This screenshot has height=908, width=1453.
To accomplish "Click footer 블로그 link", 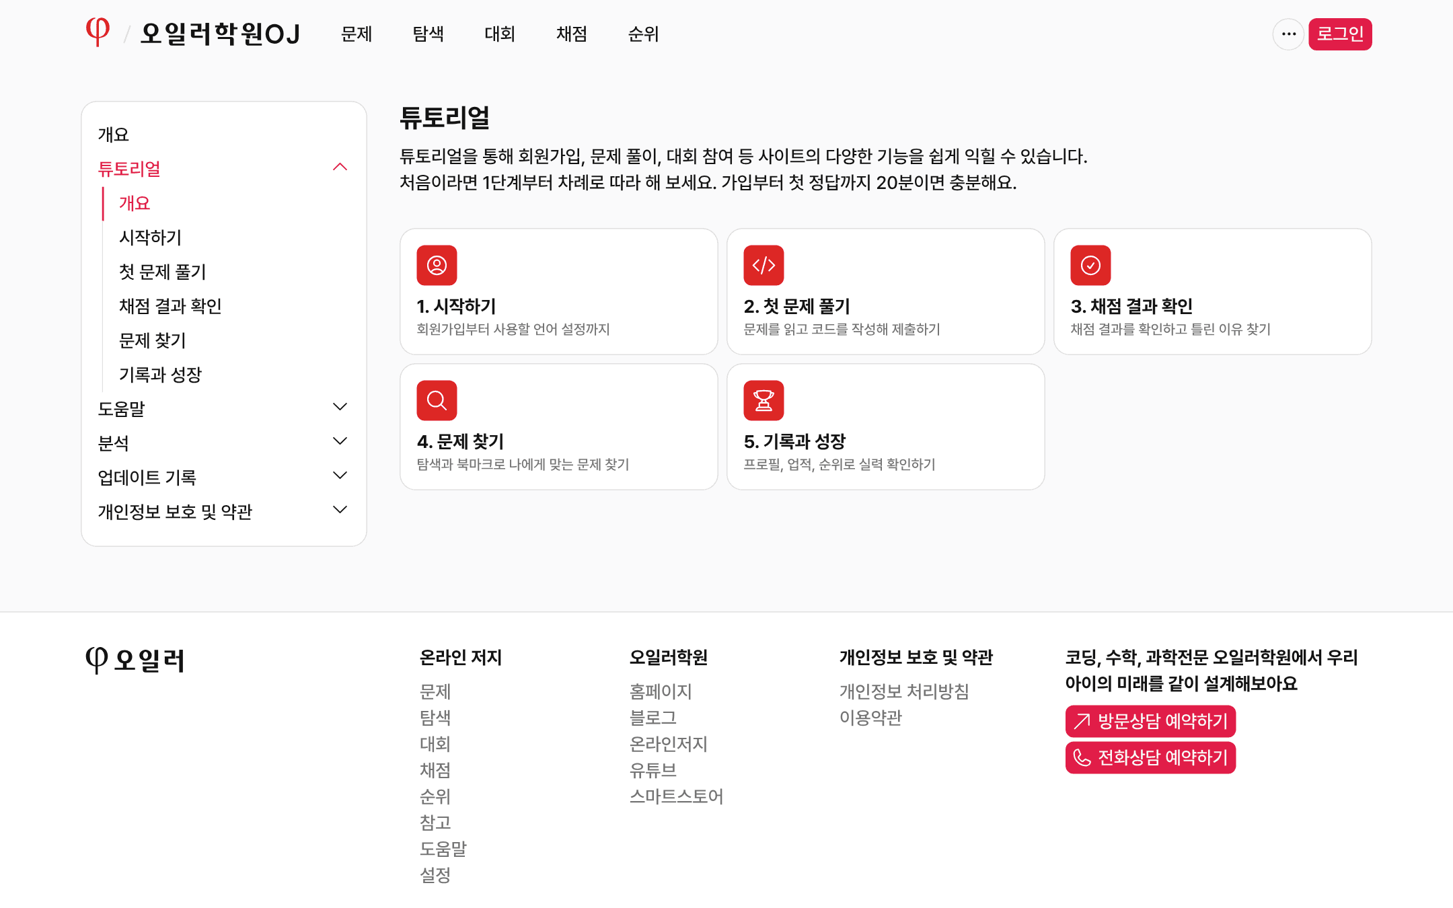I will click(653, 718).
